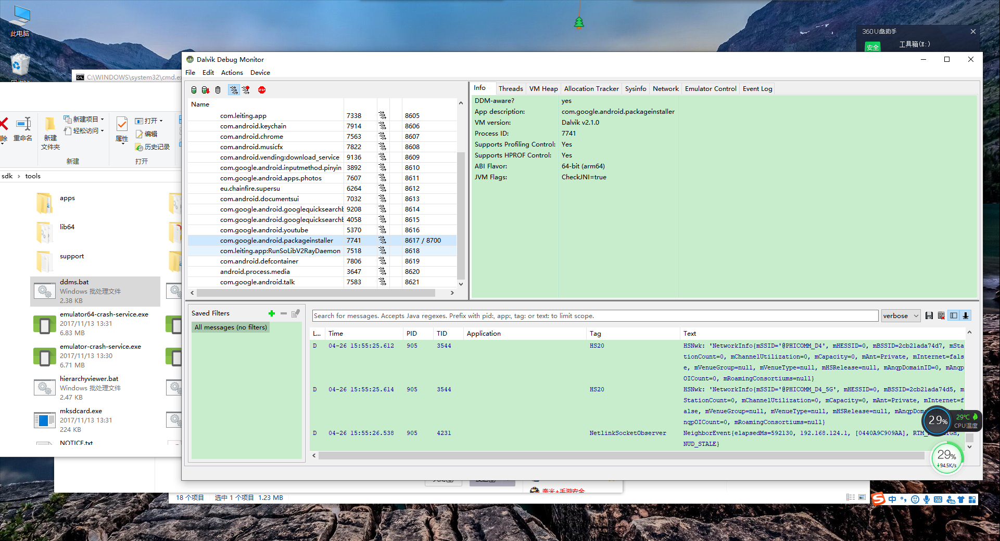Open the 打开 dropdown in Explorer ribbon
This screenshot has height=541, width=1000.
(149, 121)
